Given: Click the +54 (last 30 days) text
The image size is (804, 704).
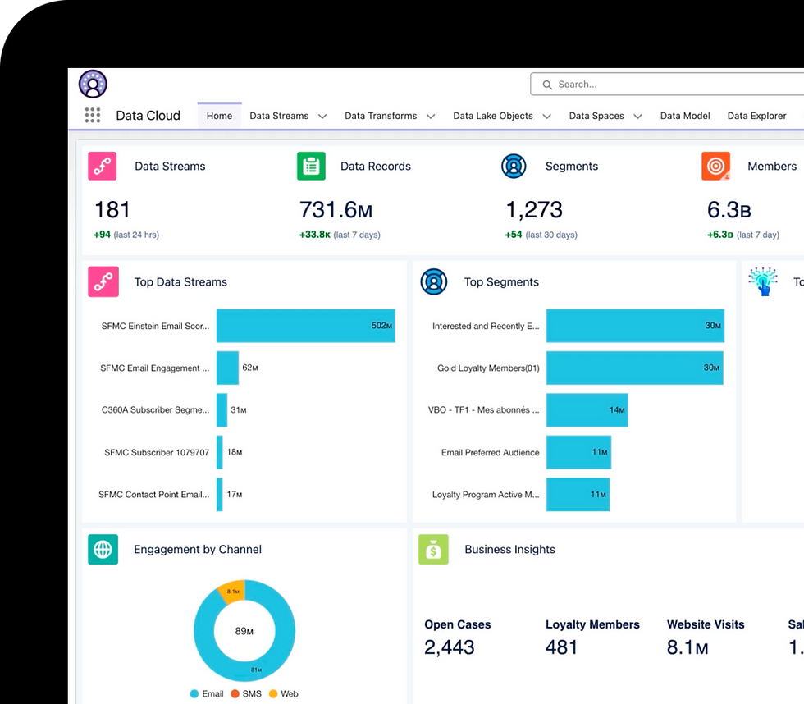Looking at the screenshot, I should (541, 235).
